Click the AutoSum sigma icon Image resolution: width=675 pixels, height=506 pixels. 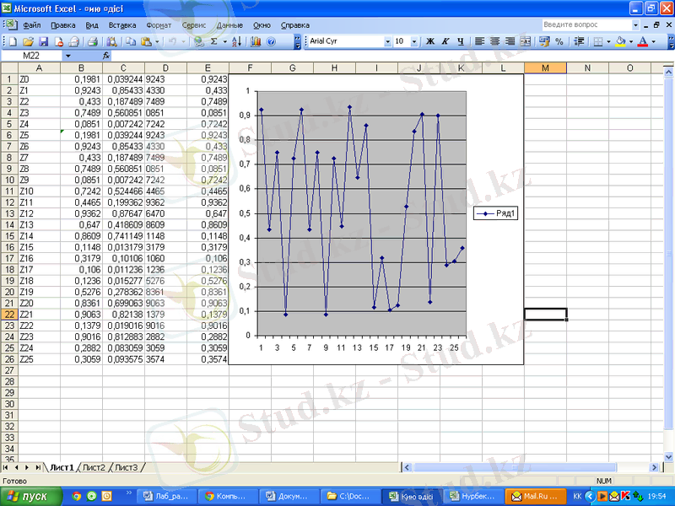point(213,40)
